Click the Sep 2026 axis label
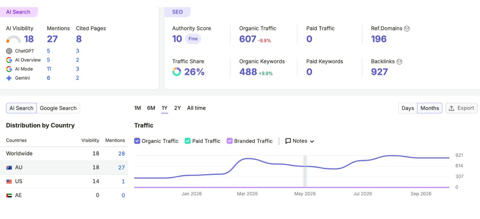 point(421,194)
